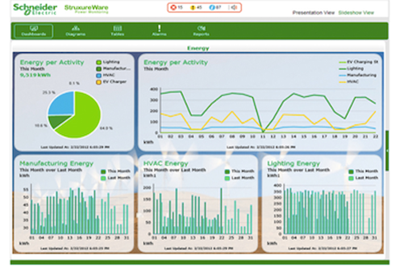Click the red critical alarms counter icon

click(x=173, y=7)
